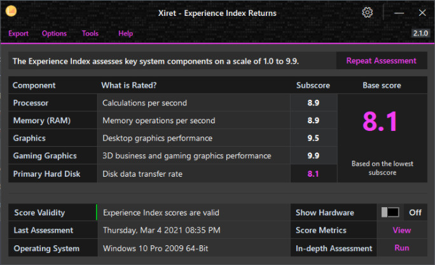Select the Graphics component label
The height and width of the screenshot is (265, 435).
coord(29,138)
